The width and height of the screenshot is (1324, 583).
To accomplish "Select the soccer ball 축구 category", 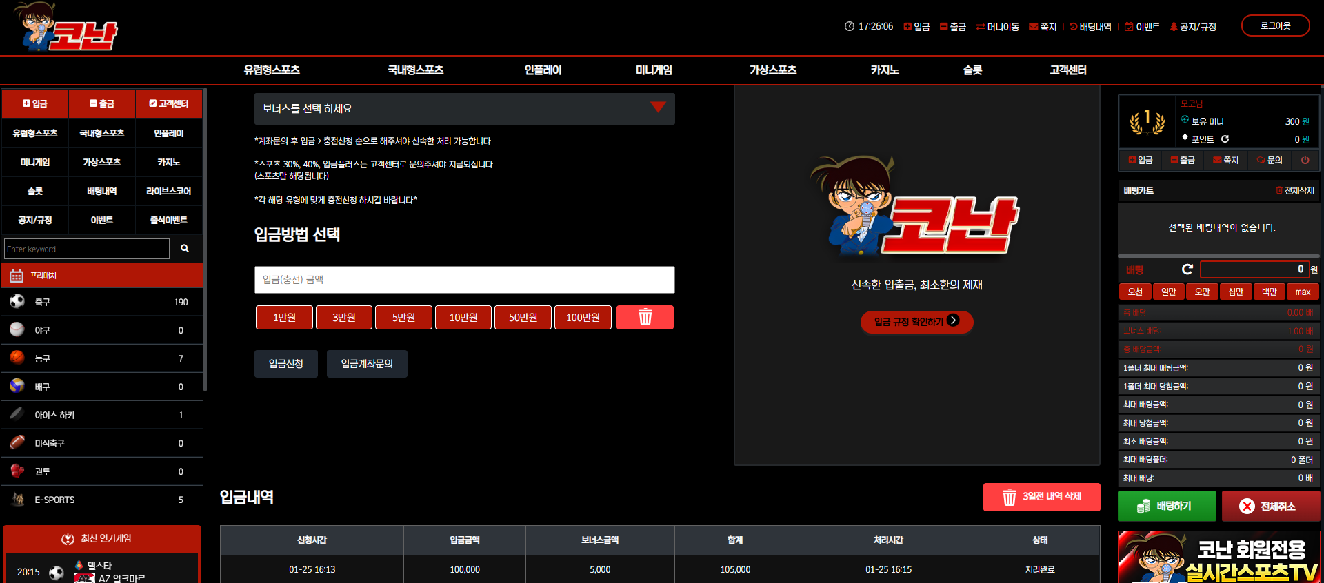I will (102, 302).
